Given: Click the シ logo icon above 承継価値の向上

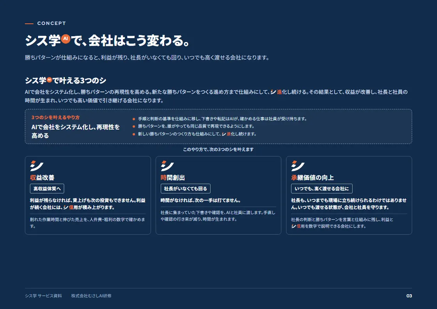Looking at the screenshot, I should click(298, 166).
